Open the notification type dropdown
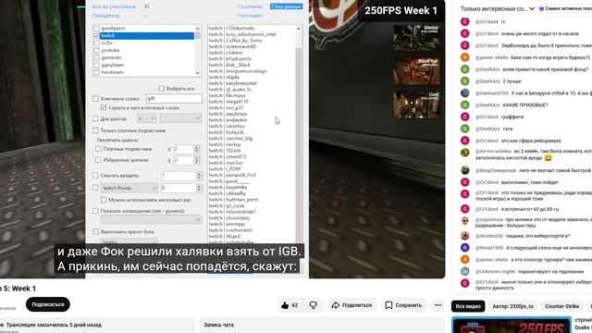The height and width of the screenshot is (333, 592). click(x=151, y=219)
